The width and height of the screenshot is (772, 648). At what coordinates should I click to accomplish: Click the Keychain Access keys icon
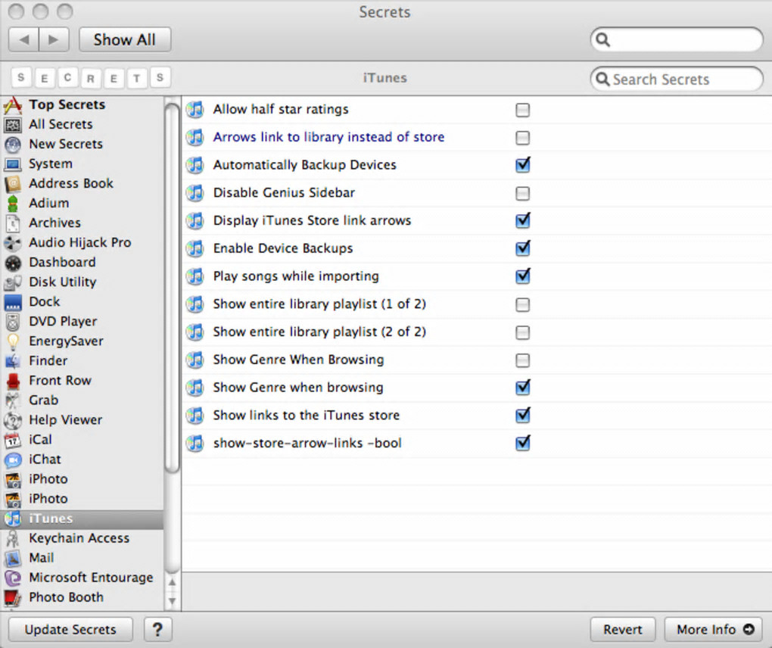[x=13, y=538]
